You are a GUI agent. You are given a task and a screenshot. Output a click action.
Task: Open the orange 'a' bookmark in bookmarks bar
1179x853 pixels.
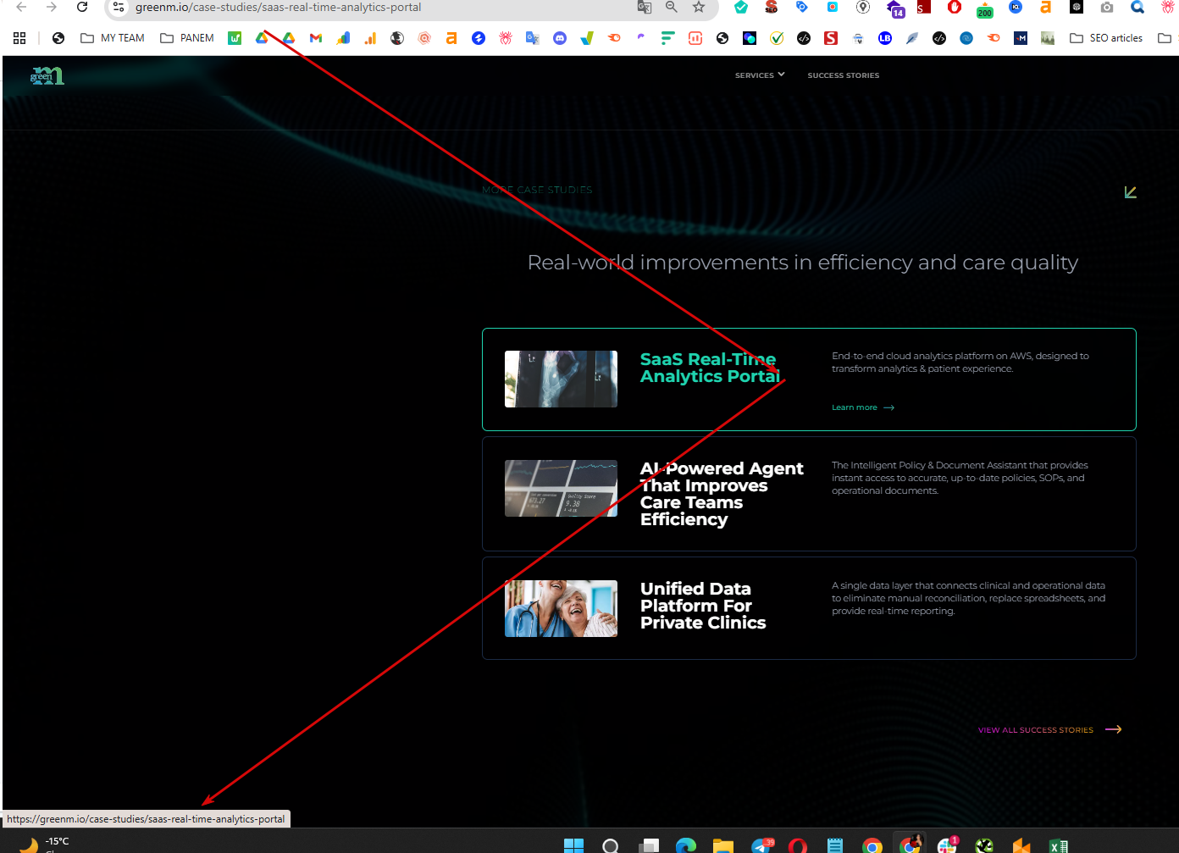tap(451, 38)
